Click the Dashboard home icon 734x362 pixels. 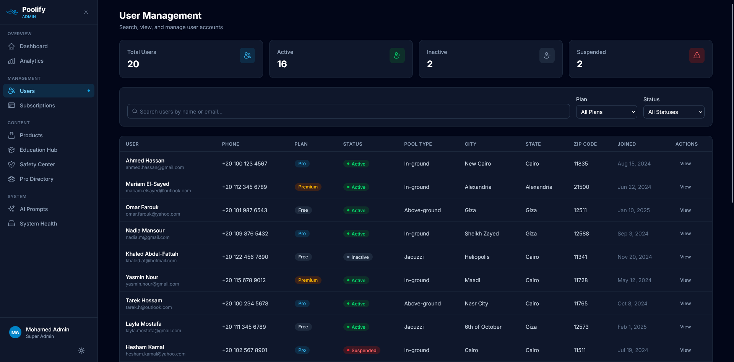[x=11, y=46]
